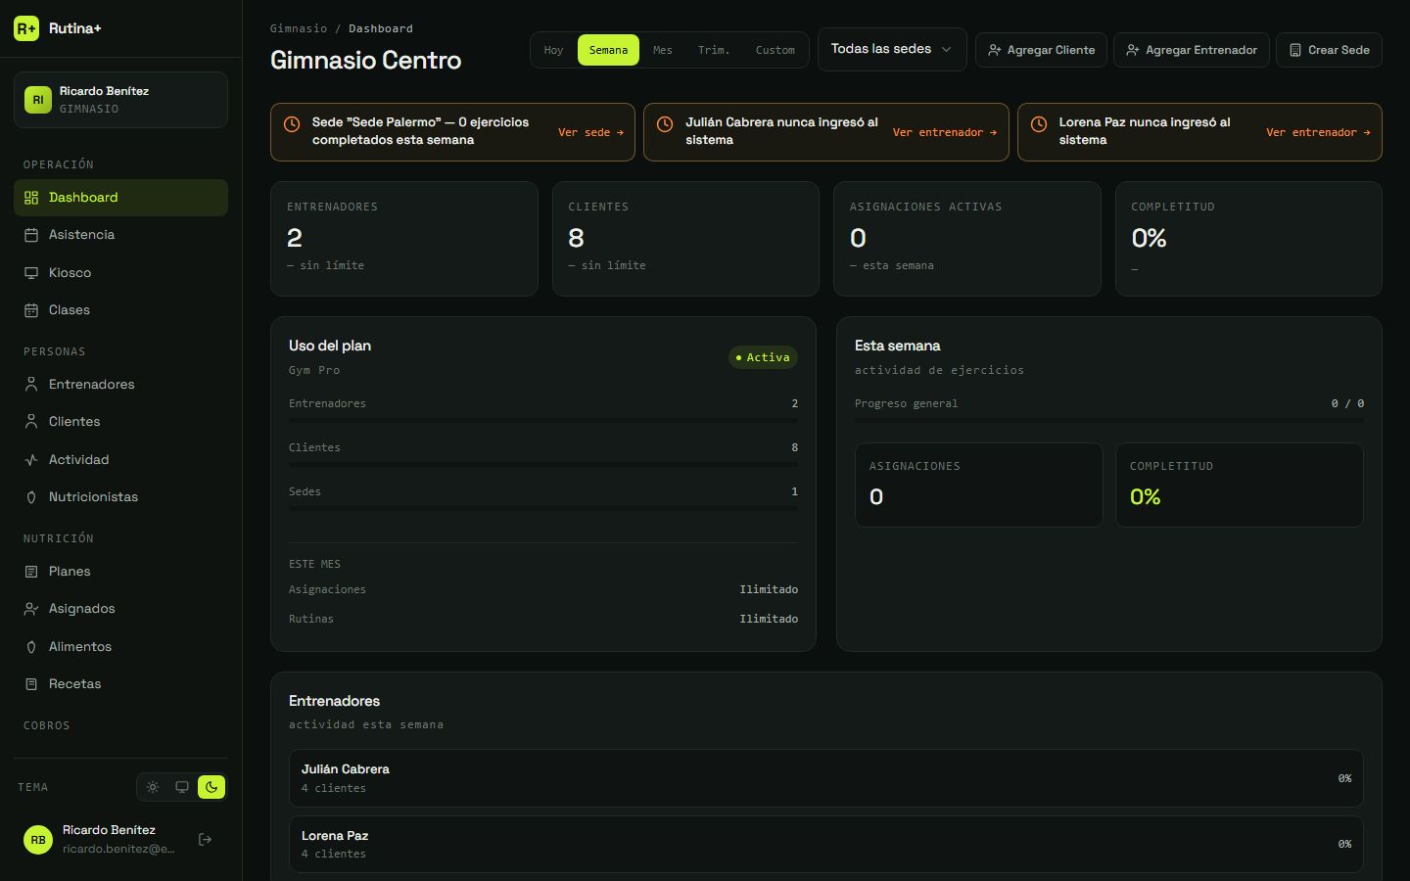This screenshot has width=1410, height=881.
Task: Click clock icon on Sede Palermo alert
Action: tap(292, 124)
